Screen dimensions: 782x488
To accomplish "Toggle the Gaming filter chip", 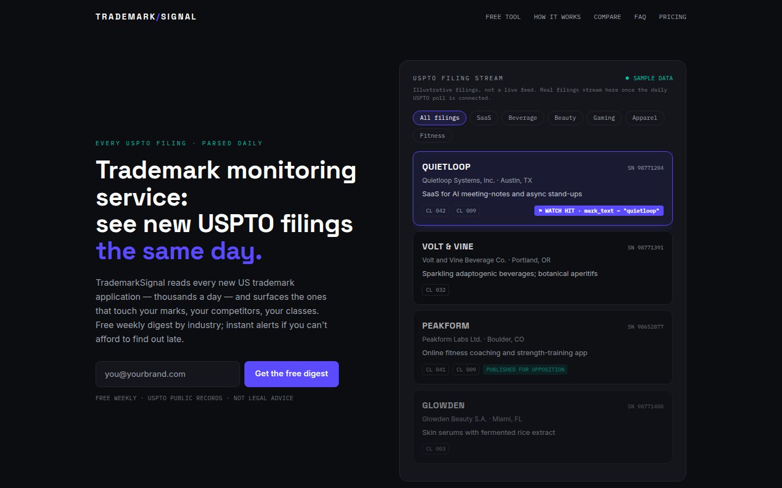I will click(x=604, y=118).
